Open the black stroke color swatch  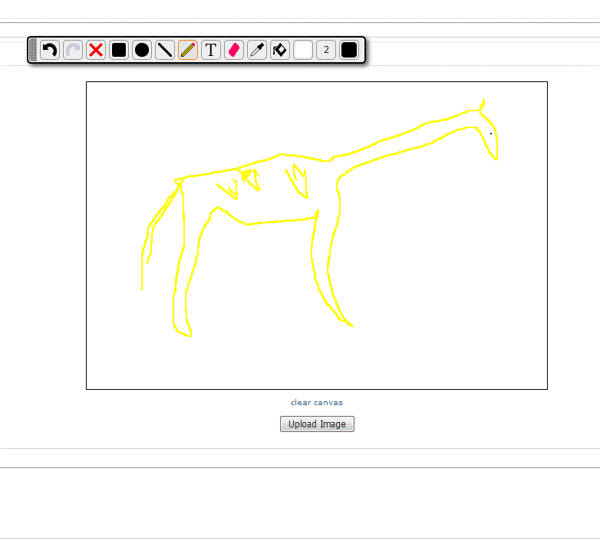click(349, 51)
